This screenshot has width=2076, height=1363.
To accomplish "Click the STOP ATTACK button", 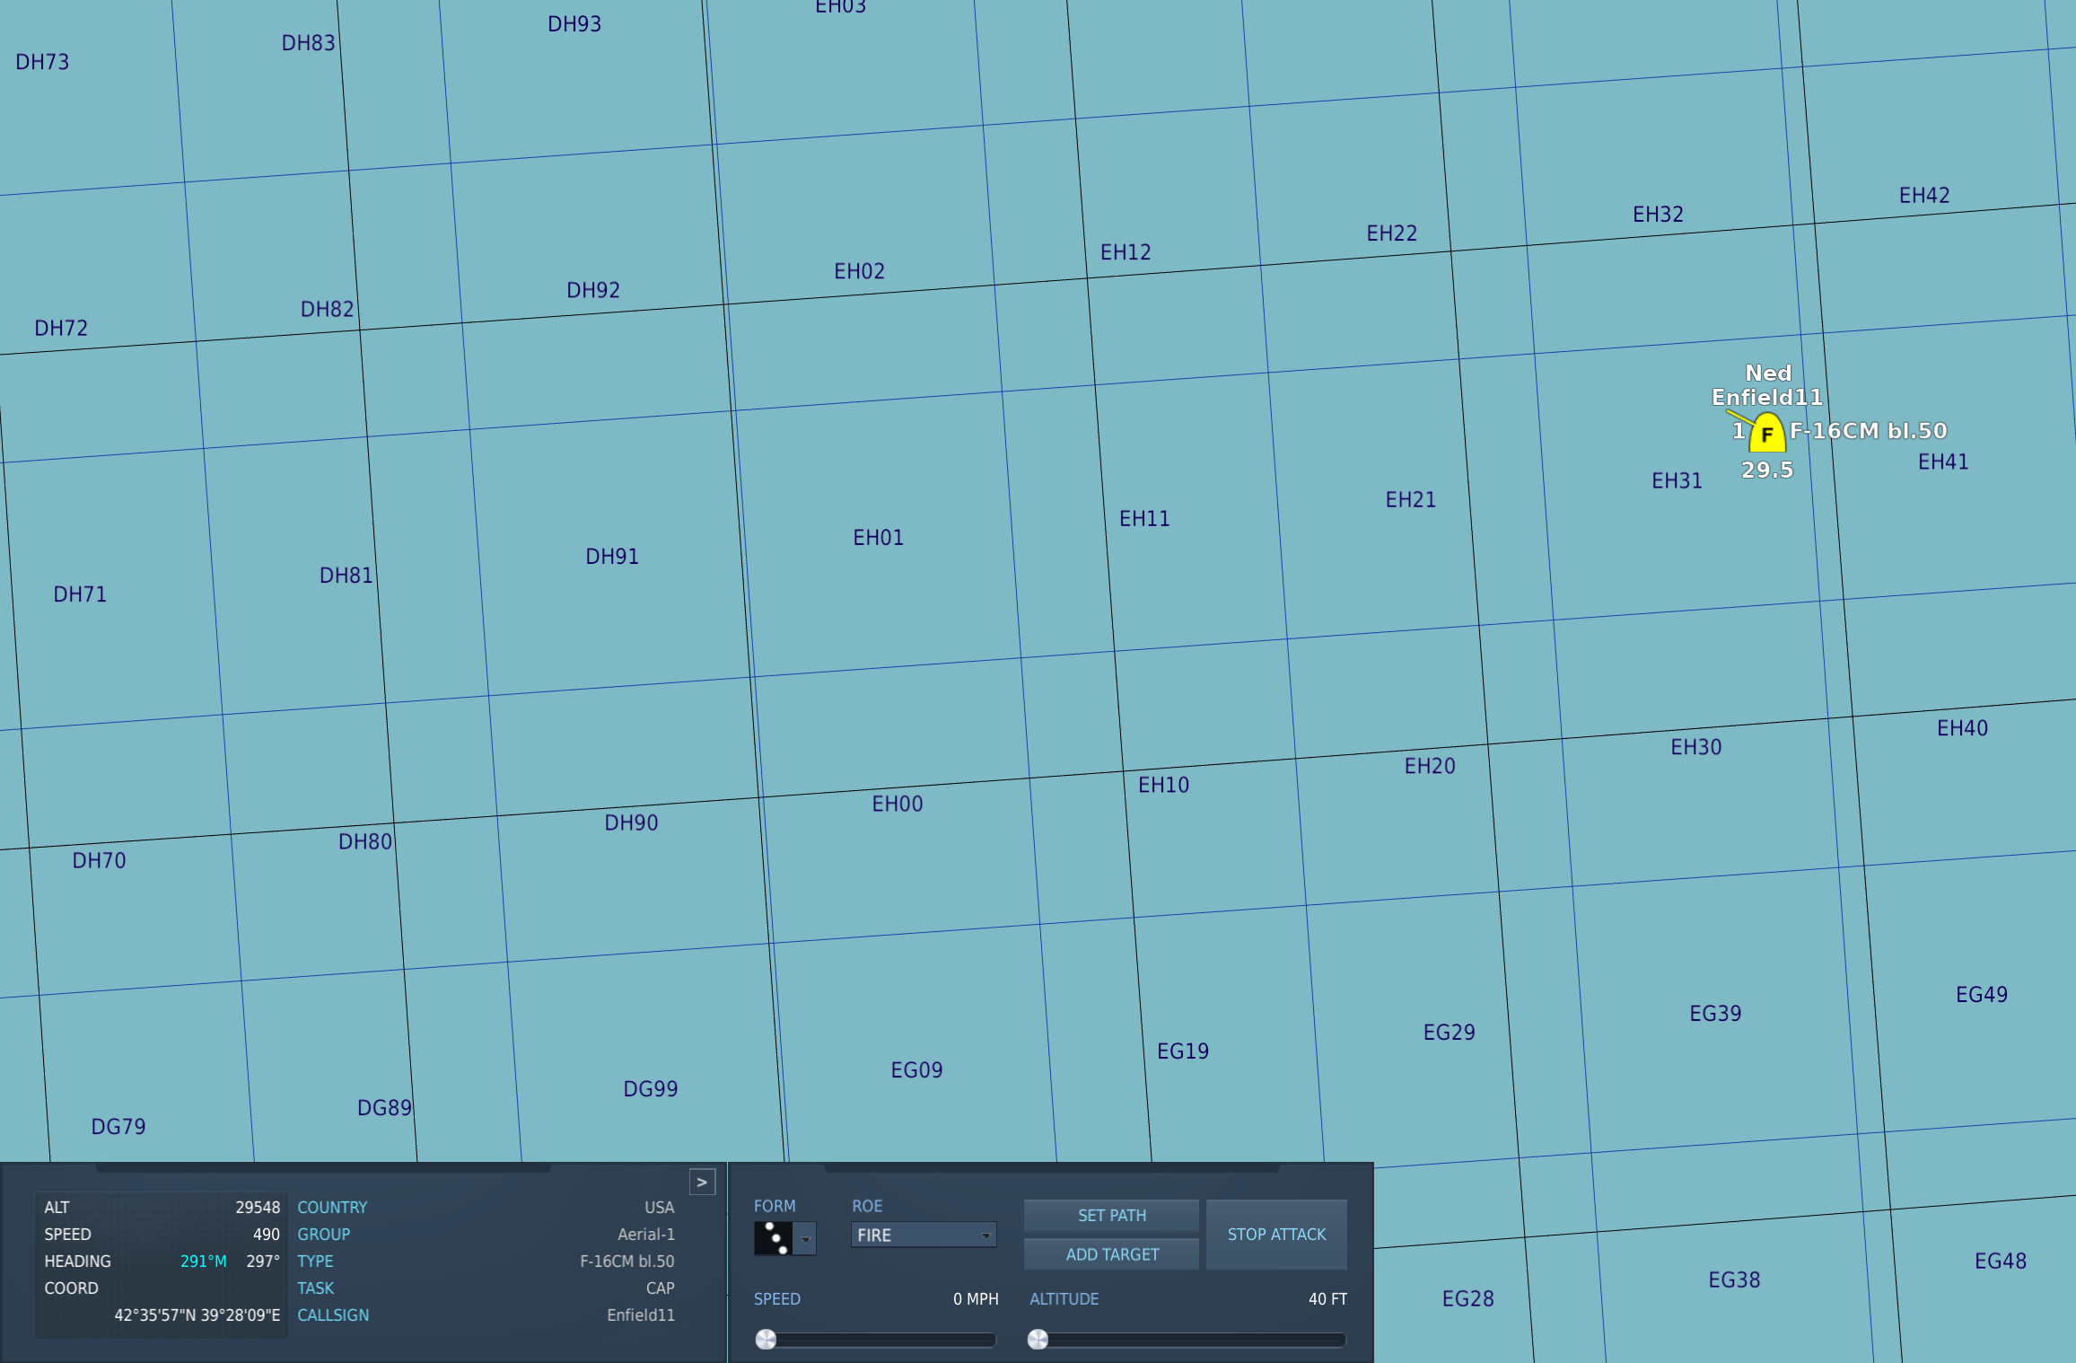I will click(x=1276, y=1235).
